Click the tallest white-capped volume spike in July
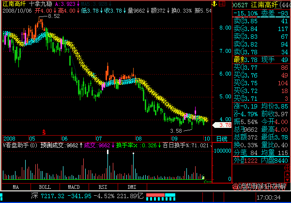 pyautogui.click(x=107, y=165)
